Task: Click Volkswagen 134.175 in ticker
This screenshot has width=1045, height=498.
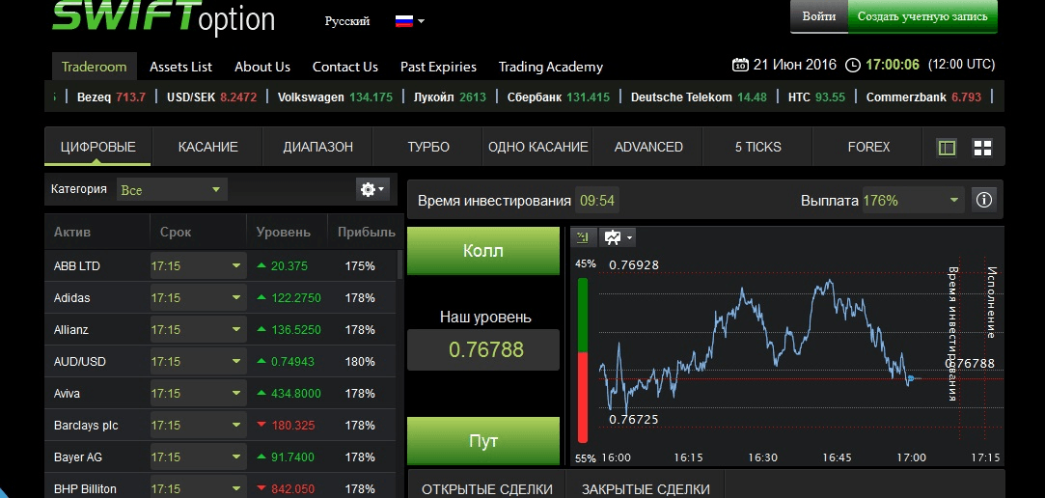Action: (x=335, y=97)
